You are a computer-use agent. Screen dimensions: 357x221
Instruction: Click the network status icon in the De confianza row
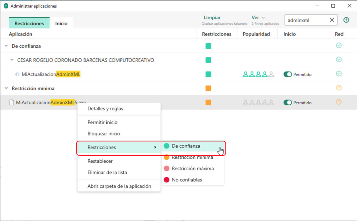click(x=339, y=46)
